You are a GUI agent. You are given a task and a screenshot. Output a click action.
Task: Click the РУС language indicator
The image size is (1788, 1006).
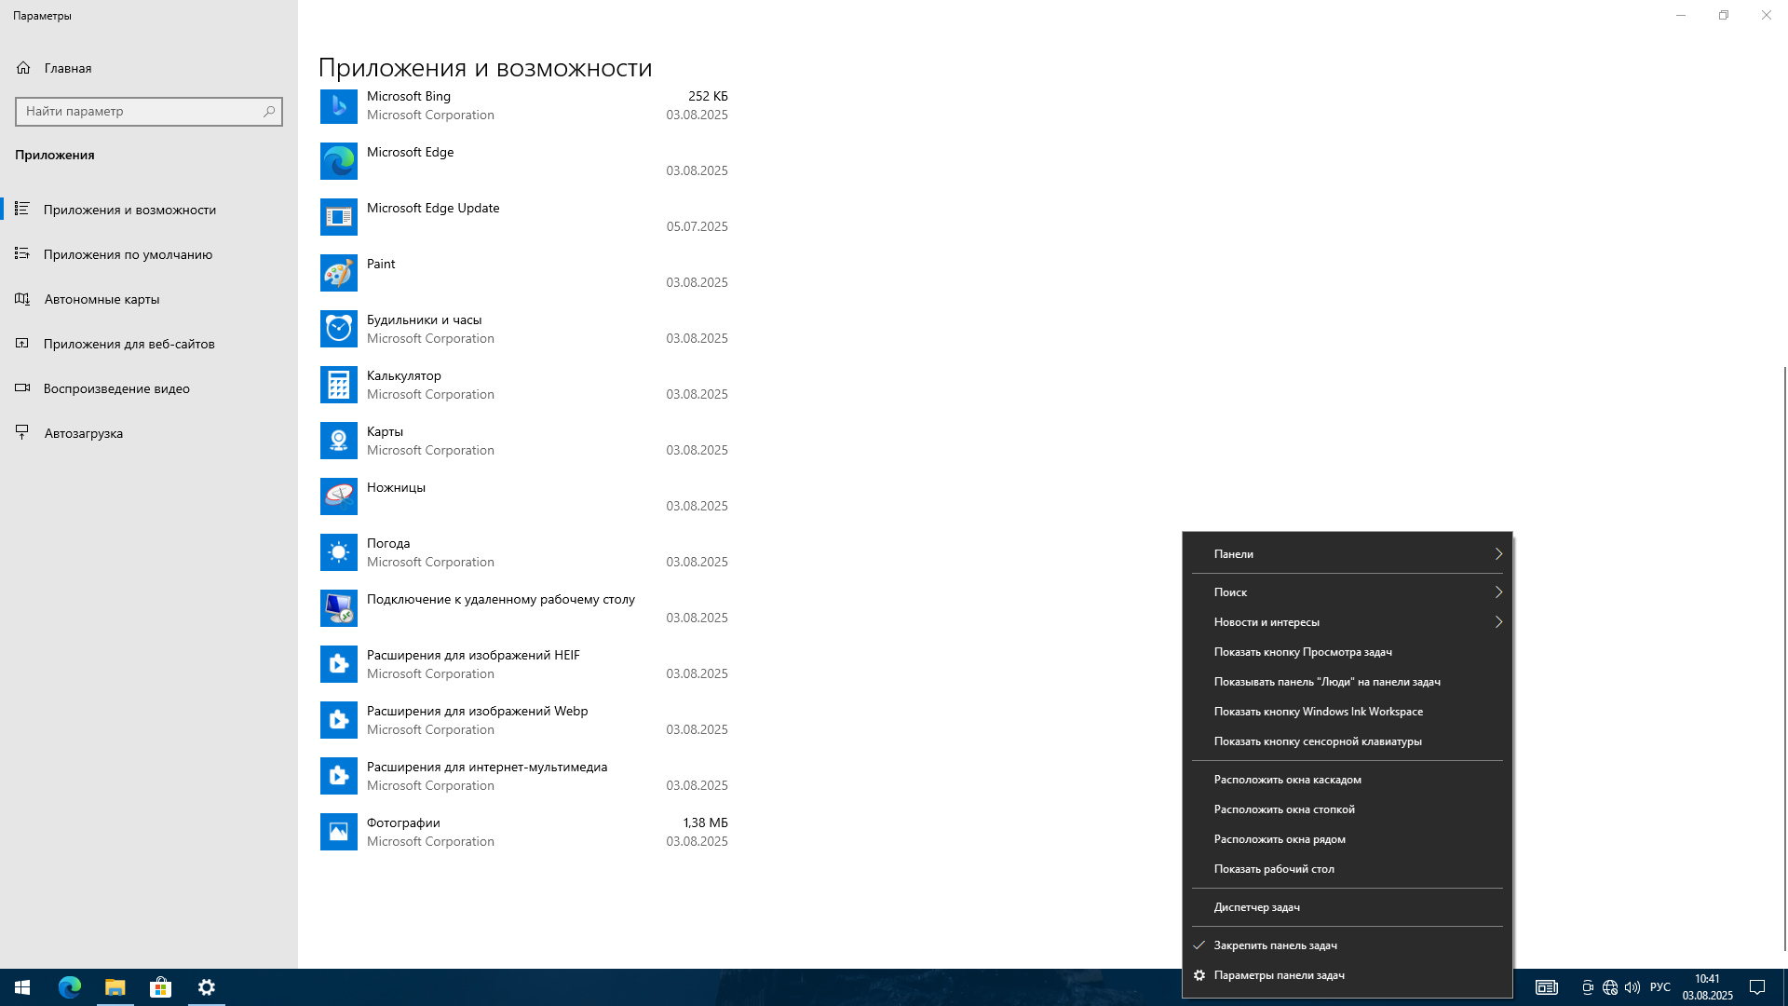pos(1659,987)
